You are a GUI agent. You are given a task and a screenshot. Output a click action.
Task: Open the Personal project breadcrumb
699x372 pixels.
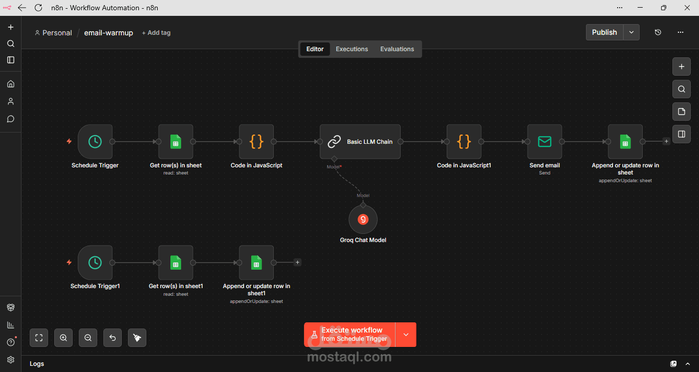click(53, 33)
